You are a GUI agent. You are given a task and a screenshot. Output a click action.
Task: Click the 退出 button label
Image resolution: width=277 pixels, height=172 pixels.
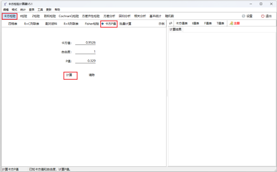pos(269,16)
